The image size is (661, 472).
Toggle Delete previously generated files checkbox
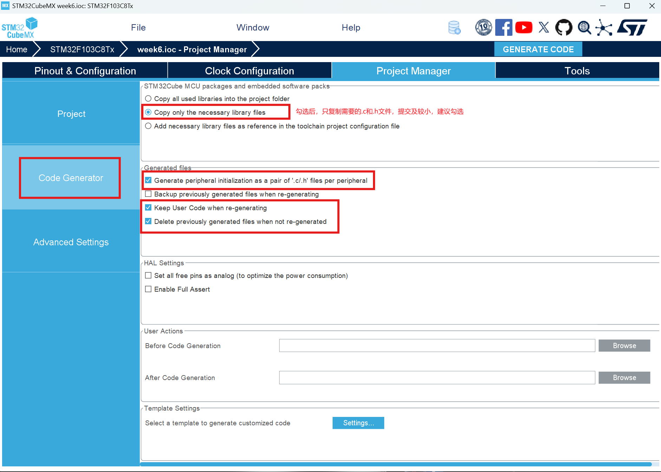148,221
